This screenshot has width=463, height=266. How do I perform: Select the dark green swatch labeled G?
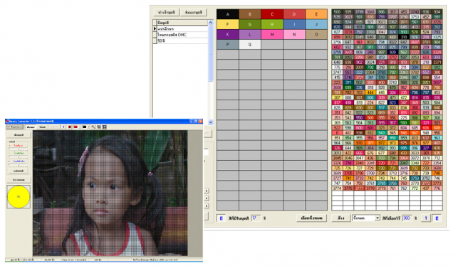point(250,24)
